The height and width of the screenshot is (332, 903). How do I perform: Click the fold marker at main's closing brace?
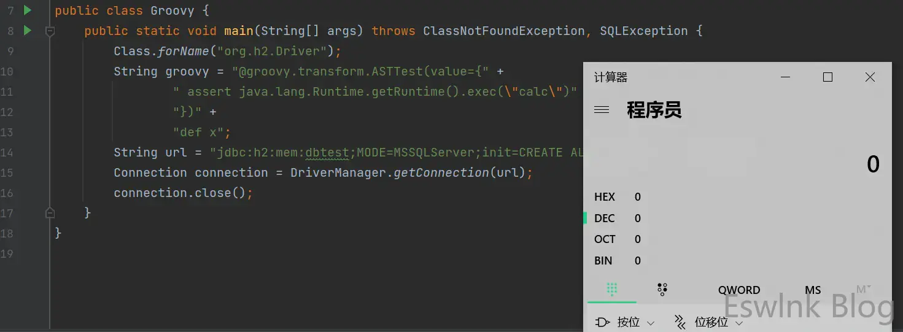click(50, 213)
